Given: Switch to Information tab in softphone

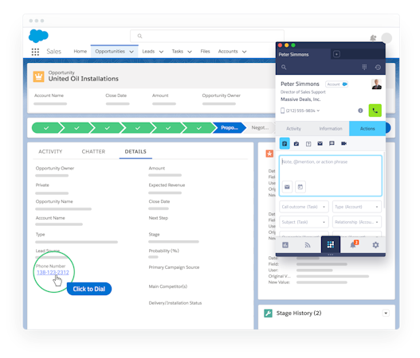Looking at the screenshot, I should (x=331, y=129).
